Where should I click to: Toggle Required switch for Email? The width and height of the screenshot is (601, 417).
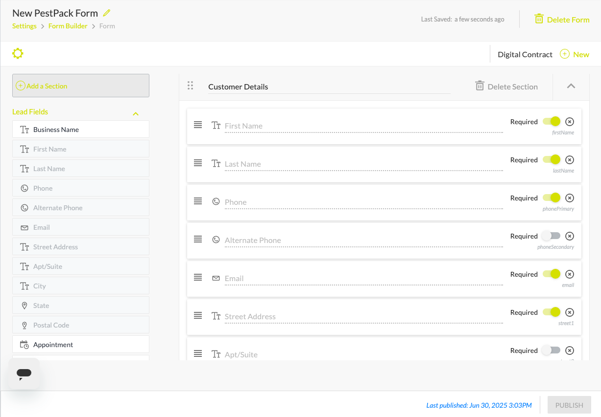point(552,274)
